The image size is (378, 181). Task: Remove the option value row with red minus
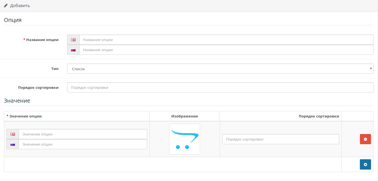click(x=365, y=139)
